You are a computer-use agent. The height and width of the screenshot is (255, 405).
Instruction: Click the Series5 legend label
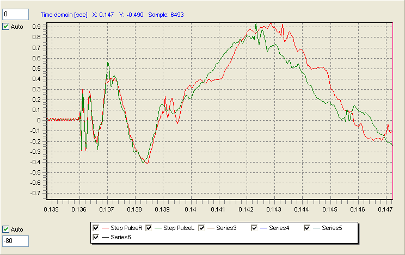(x=332, y=228)
